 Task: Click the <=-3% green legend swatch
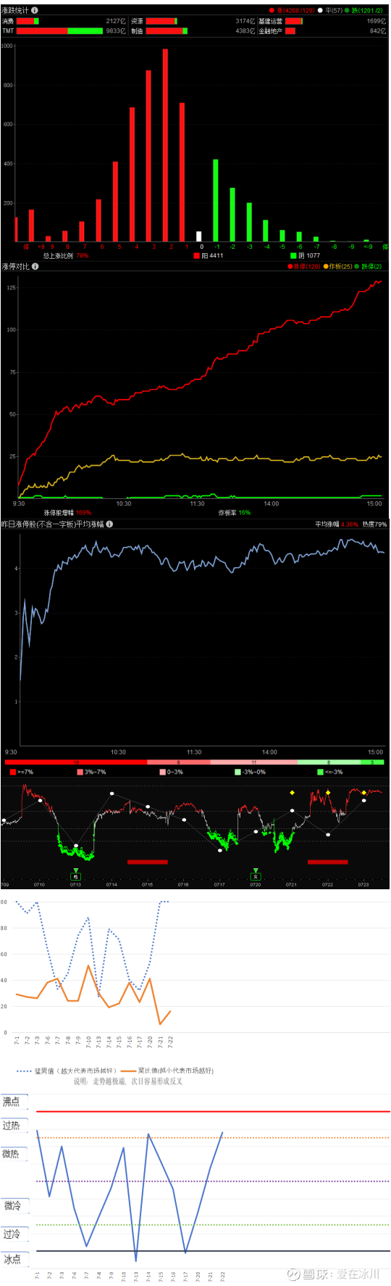320,772
